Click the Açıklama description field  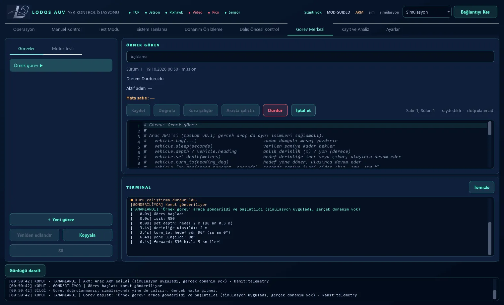click(x=310, y=57)
